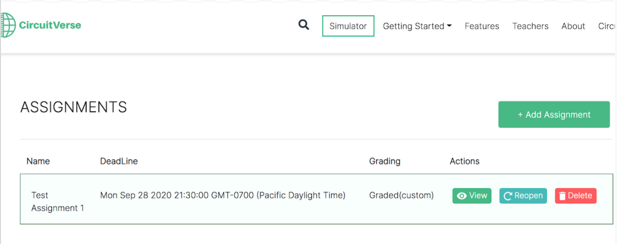Click the Graded(custom) grading value
Screen dimensions: 617x244
[x=401, y=196]
